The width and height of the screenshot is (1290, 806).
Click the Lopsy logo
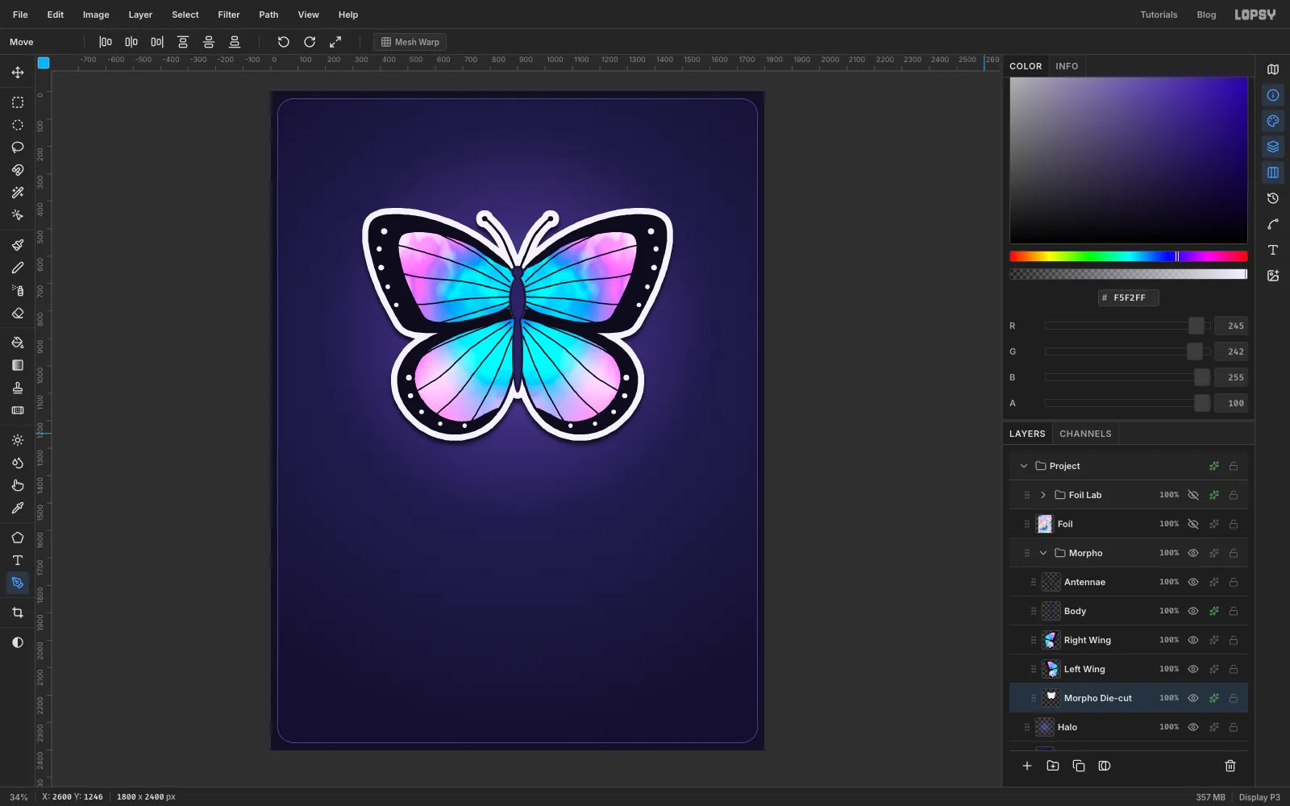1255,15
